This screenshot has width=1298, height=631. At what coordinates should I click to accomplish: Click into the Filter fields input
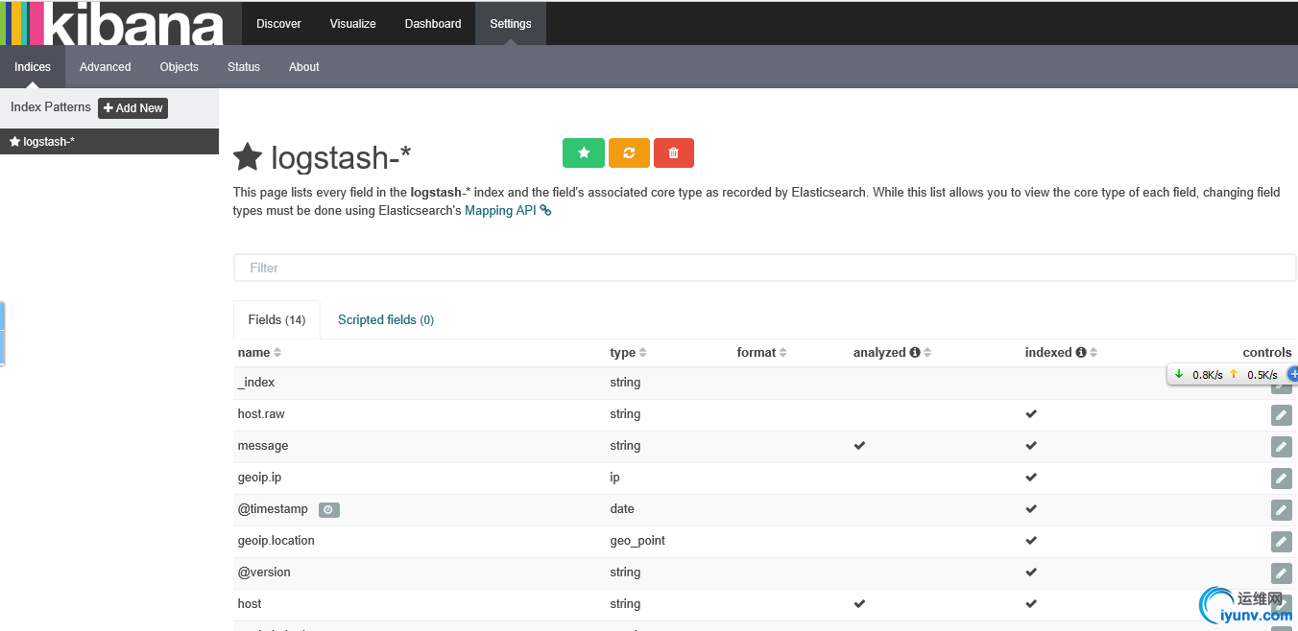(x=764, y=268)
